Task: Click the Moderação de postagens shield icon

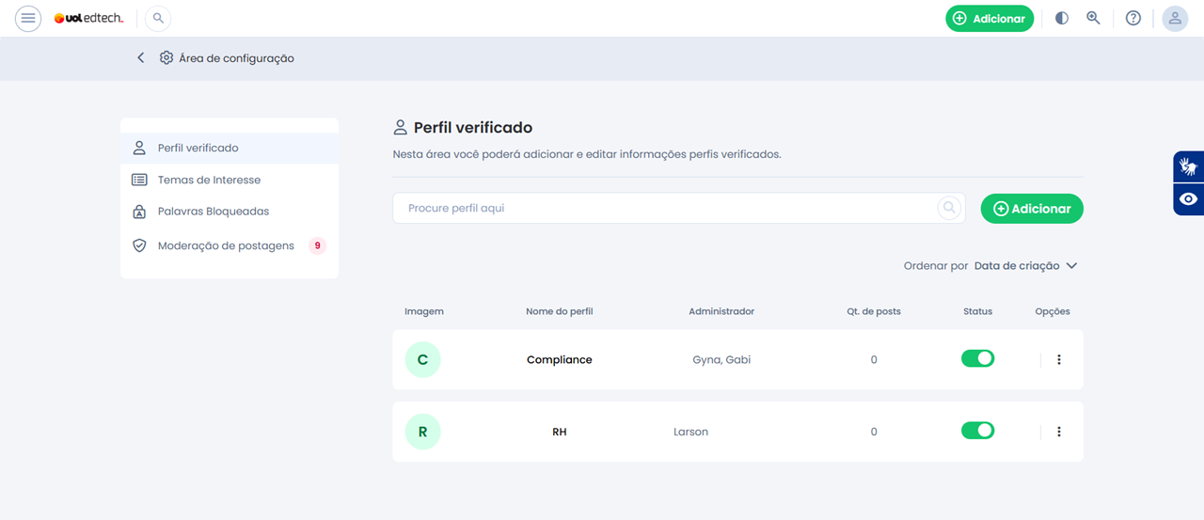Action: coord(139,245)
